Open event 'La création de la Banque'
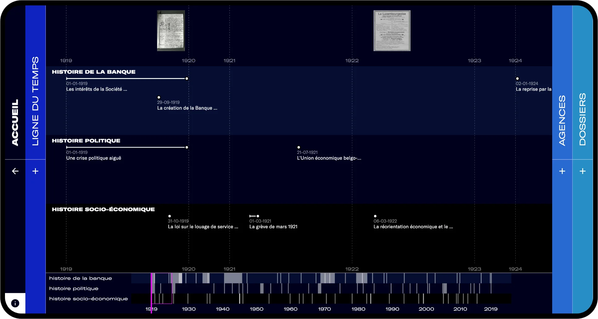This screenshot has height=319, width=598. (187, 108)
